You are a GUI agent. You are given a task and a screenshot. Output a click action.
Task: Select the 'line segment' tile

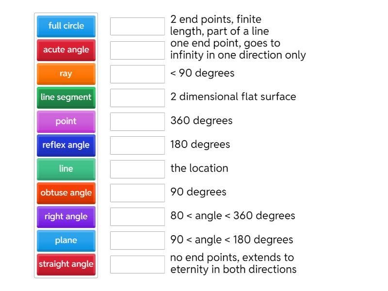pyautogui.click(x=66, y=97)
